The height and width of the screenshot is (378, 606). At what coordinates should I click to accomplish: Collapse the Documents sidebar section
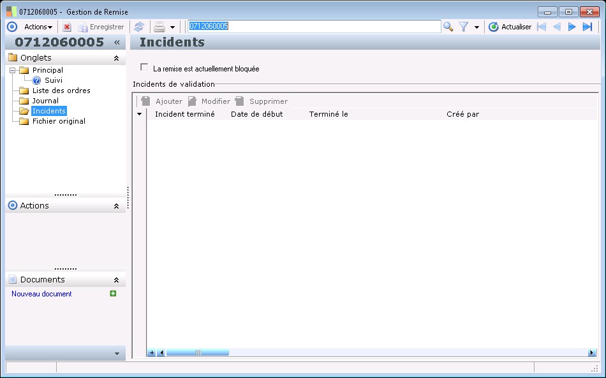point(116,280)
